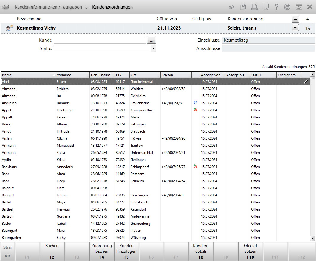
Task: Click the back arrow icon
Action: [x=6, y=7]
